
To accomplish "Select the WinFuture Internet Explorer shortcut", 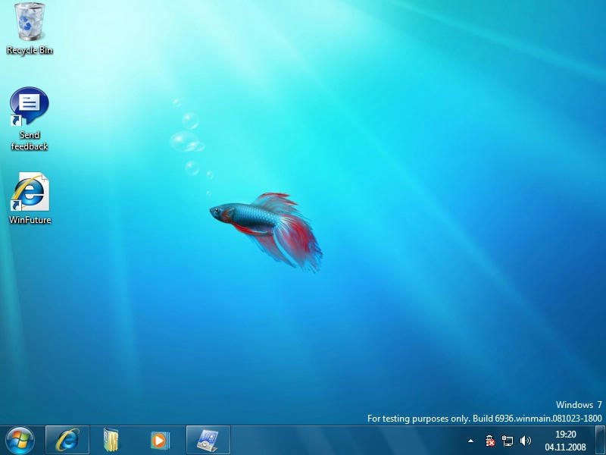I will [30, 193].
